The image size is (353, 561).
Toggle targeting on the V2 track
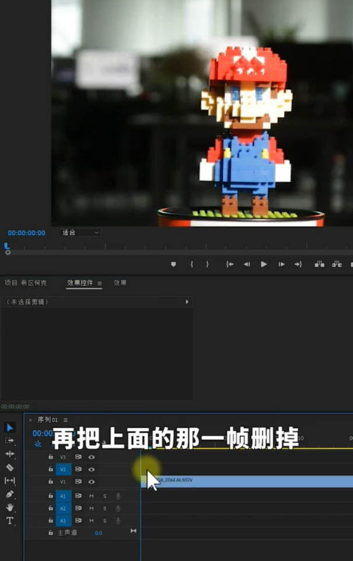click(x=63, y=469)
